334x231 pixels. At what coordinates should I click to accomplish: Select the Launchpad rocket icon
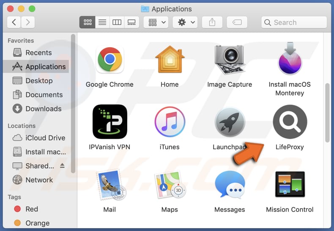point(230,122)
